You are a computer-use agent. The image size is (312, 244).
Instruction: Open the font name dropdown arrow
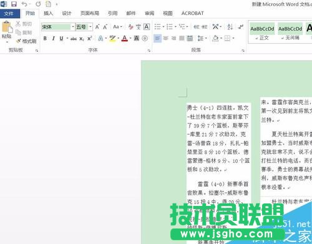(x=73, y=27)
